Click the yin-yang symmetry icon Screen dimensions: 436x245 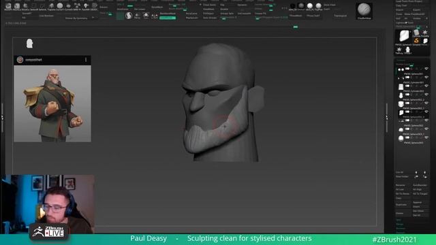click(129, 16)
